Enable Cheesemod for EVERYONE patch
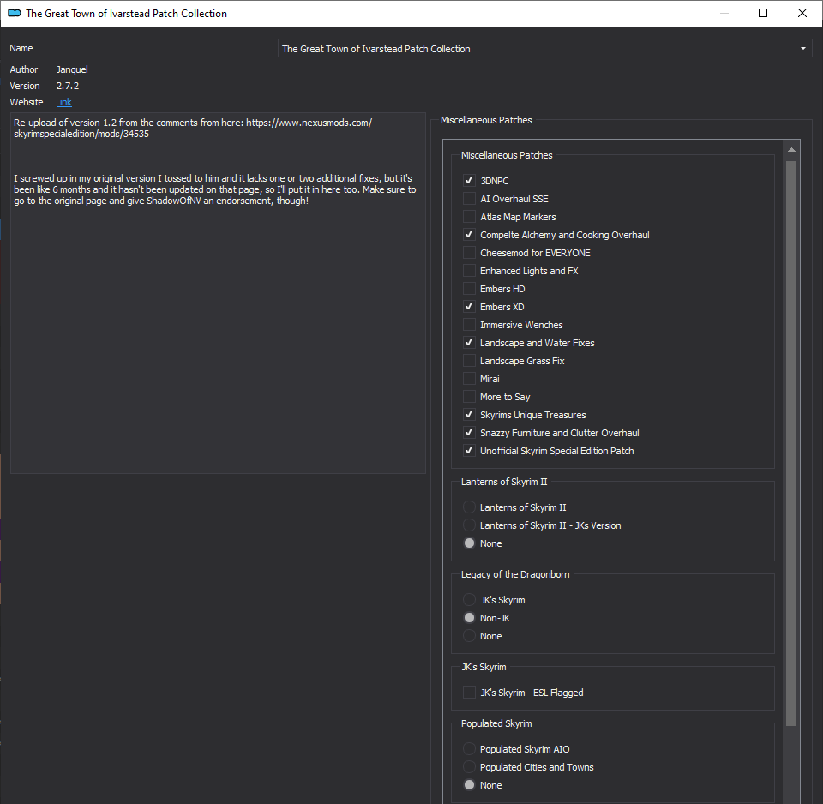This screenshot has width=823, height=804. pos(469,253)
